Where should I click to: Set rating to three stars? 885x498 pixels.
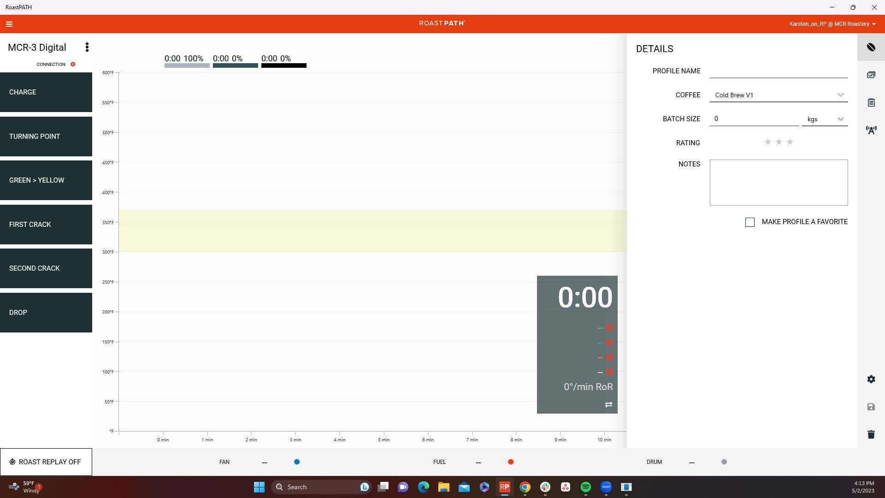[790, 142]
